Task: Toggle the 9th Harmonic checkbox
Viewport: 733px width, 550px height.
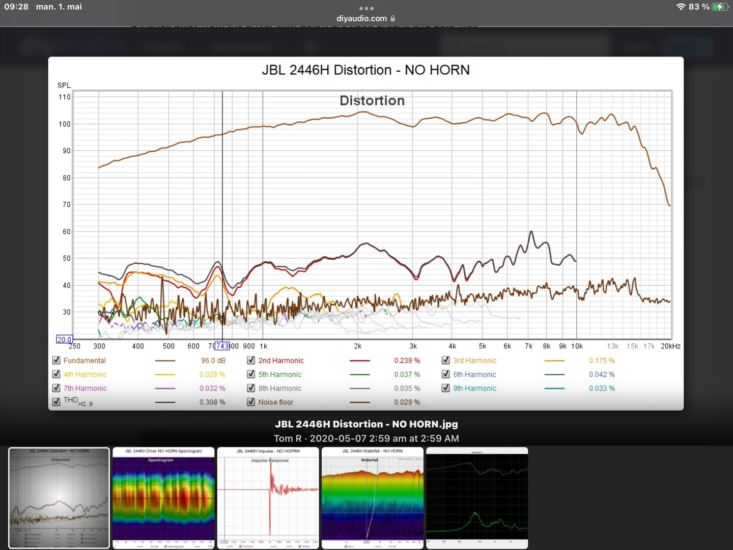Action: tap(446, 388)
